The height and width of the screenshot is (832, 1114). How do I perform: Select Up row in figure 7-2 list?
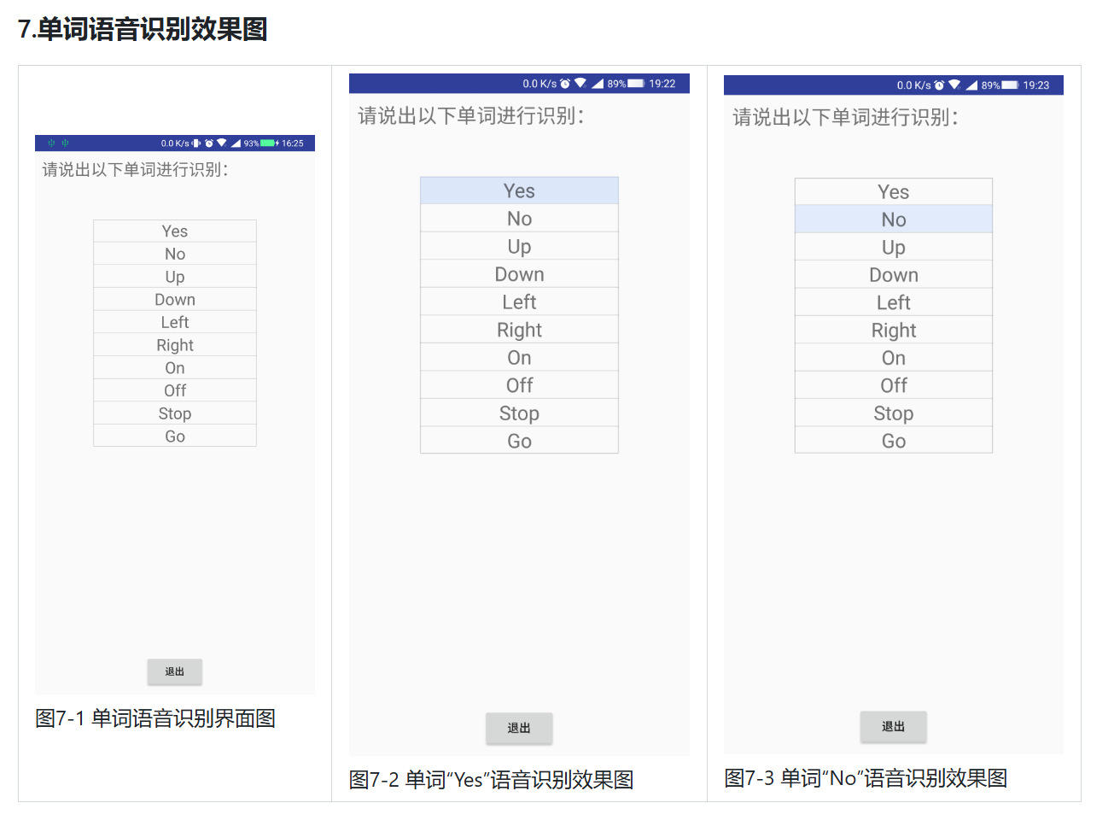(519, 246)
